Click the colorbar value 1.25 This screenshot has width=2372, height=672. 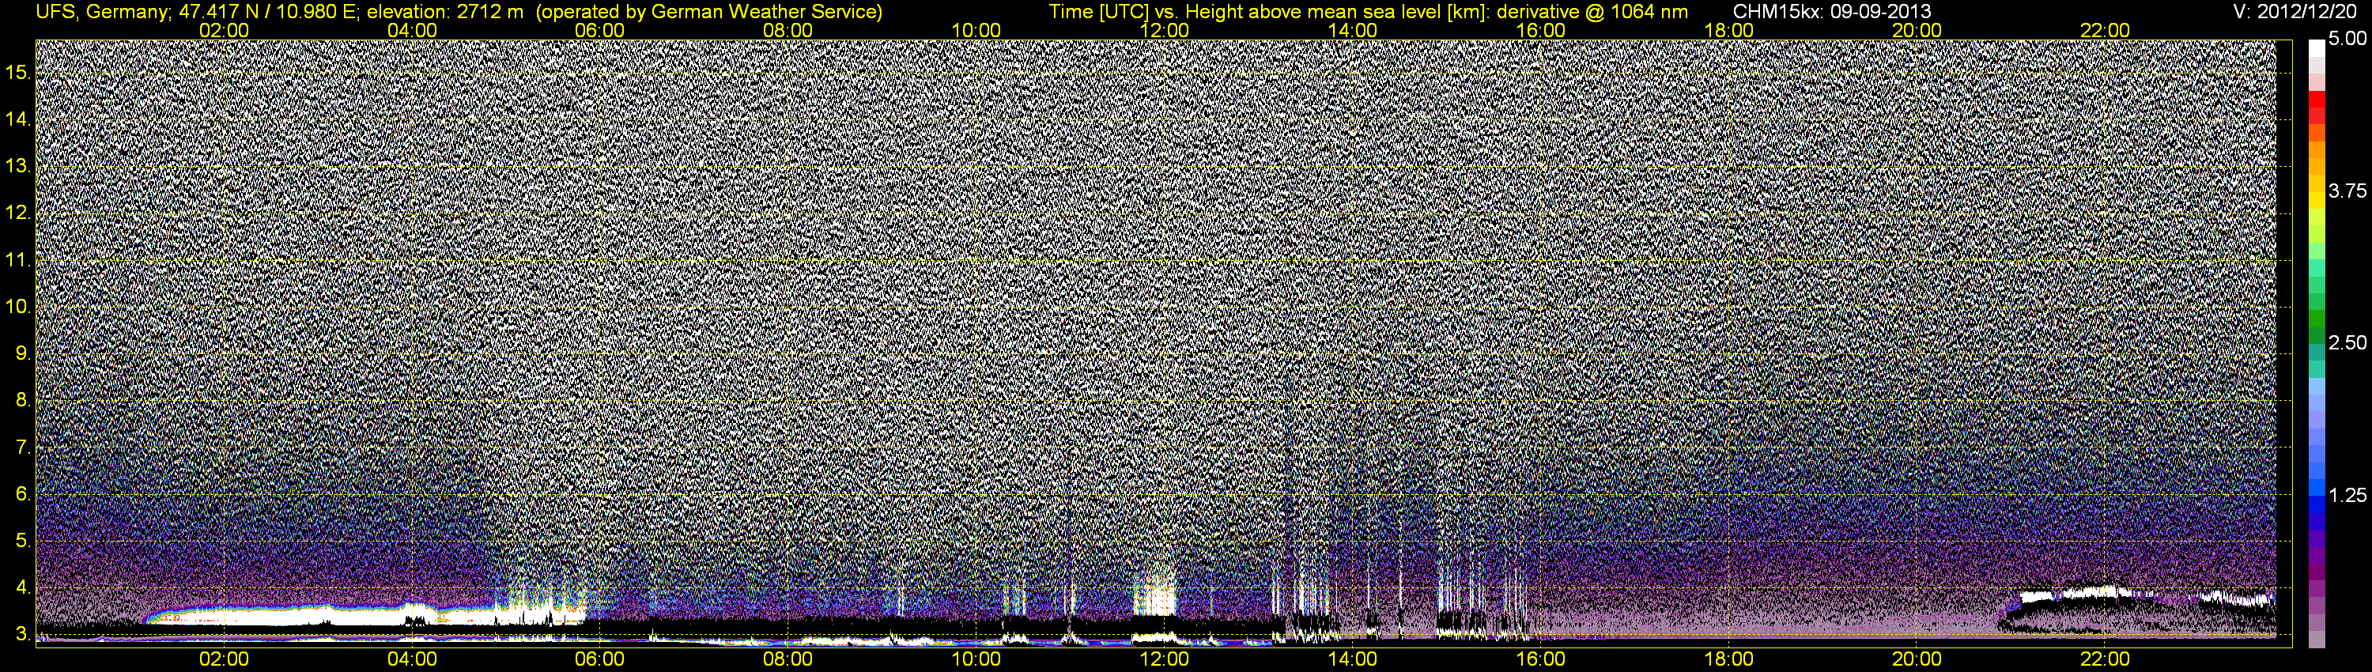tap(2347, 495)
